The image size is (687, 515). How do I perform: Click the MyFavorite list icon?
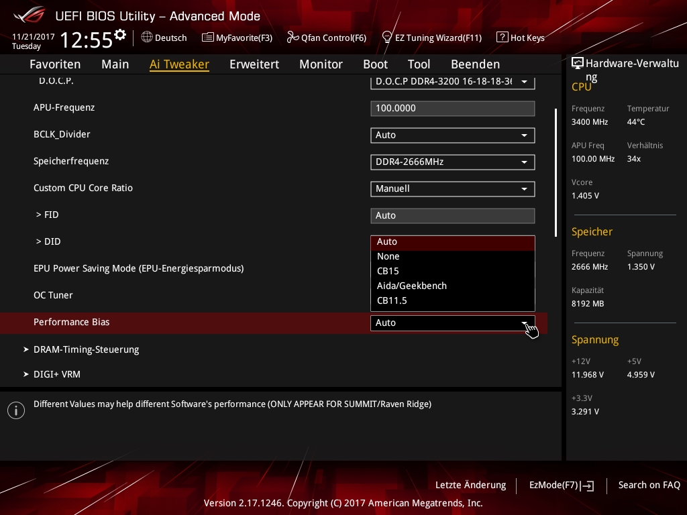208,38
